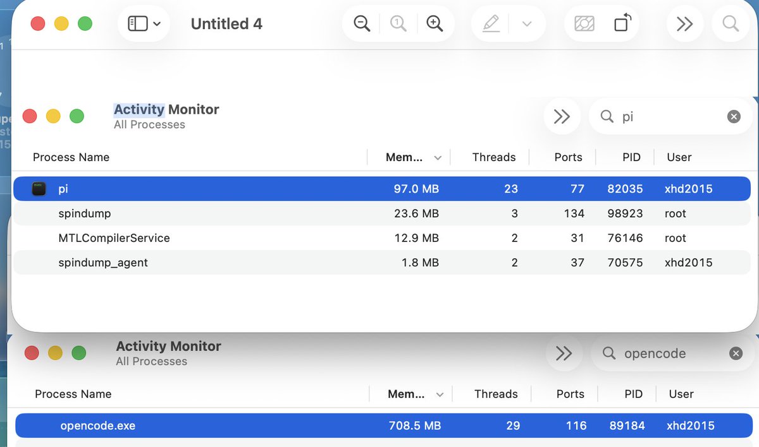Click PID 98923 cell
Screen dimensions: 759x447
(x=625, y=213)
